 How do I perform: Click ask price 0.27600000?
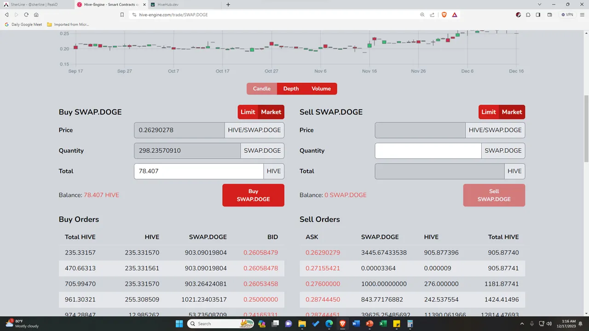pyautogui.click(x=323, y=284)
